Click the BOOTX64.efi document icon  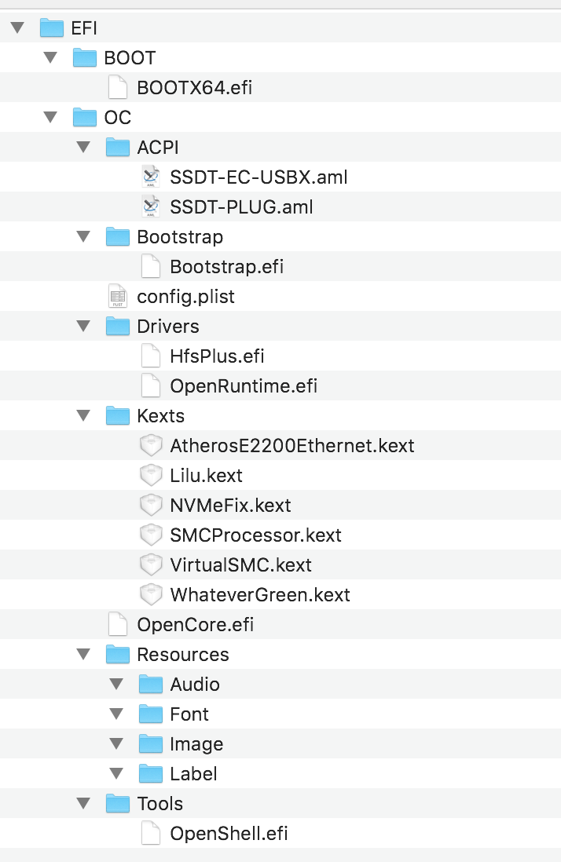117,88
